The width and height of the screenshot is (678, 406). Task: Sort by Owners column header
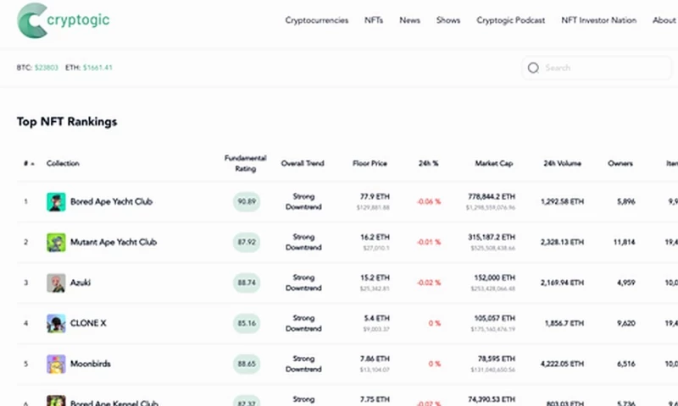click(620, 163)
